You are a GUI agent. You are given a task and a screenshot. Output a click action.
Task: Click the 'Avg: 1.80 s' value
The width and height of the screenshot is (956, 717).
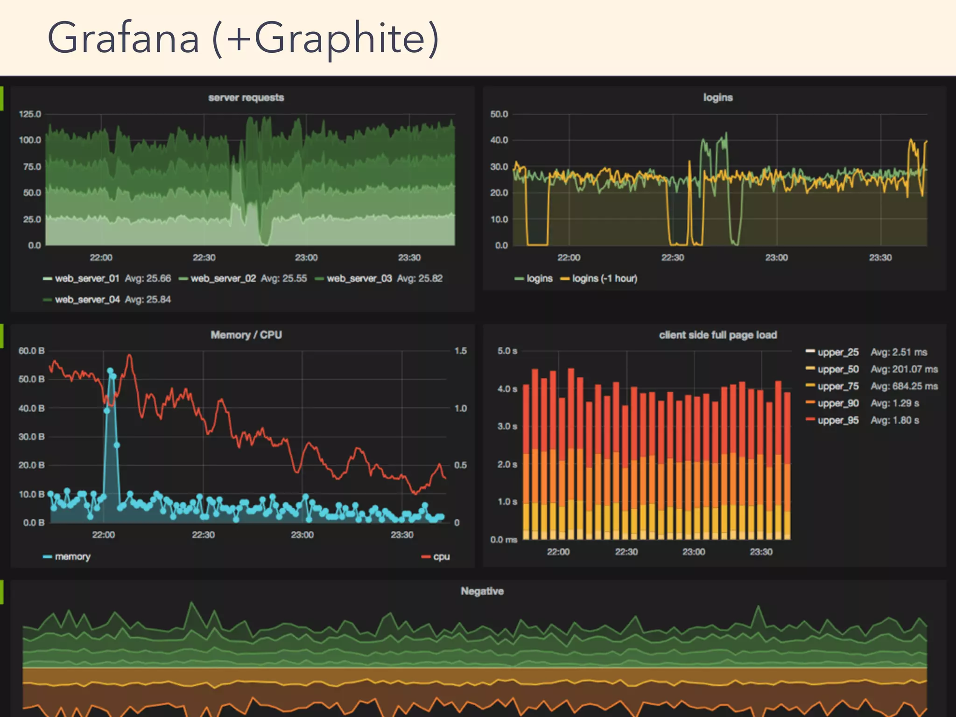click(x=895, y=420)
